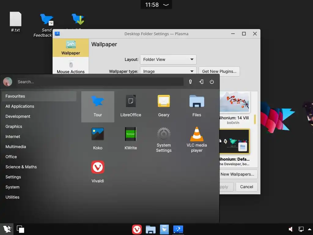Screen dimensions: 313x235
Task: Open the Wallpaper type dropdown showing Image
Action: click(x=168, y=70)
